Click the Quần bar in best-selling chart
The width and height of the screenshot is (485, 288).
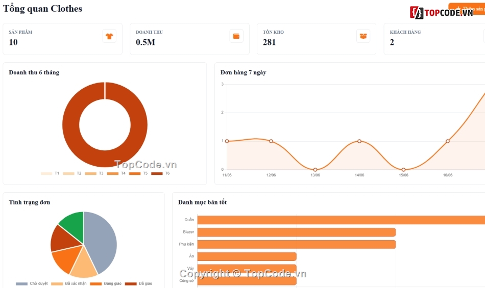341,220
